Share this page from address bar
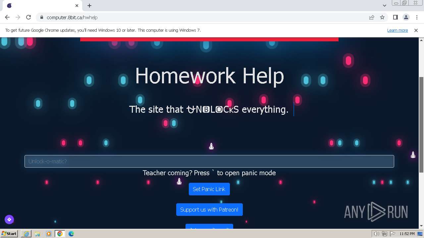The height and width of the screenshot is (238, 424). click(372, 17)
